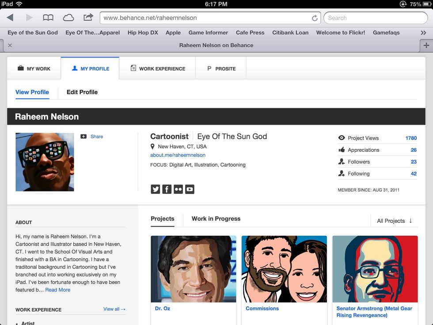Open the Dr. Oz project title
433x325 pixels.
[163, 309]
